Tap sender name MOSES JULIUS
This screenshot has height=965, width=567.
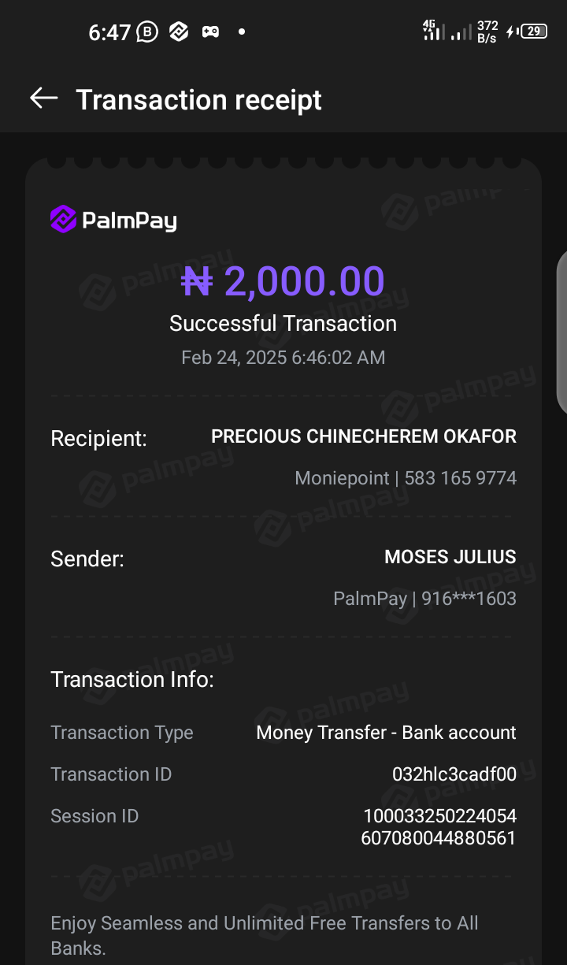450,557
